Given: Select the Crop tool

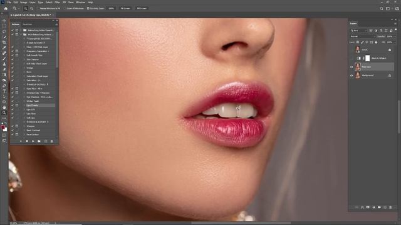Looking at the screenshot, I should tap(4, 42).
